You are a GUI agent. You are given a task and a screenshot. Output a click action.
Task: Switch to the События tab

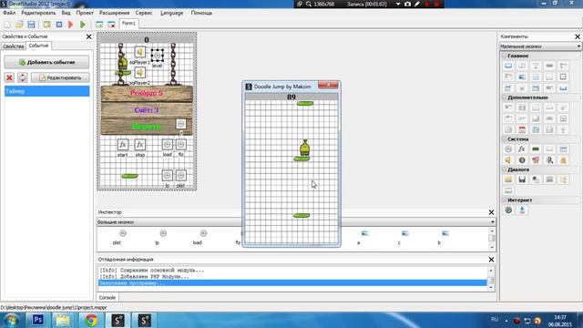click(38, 46)
